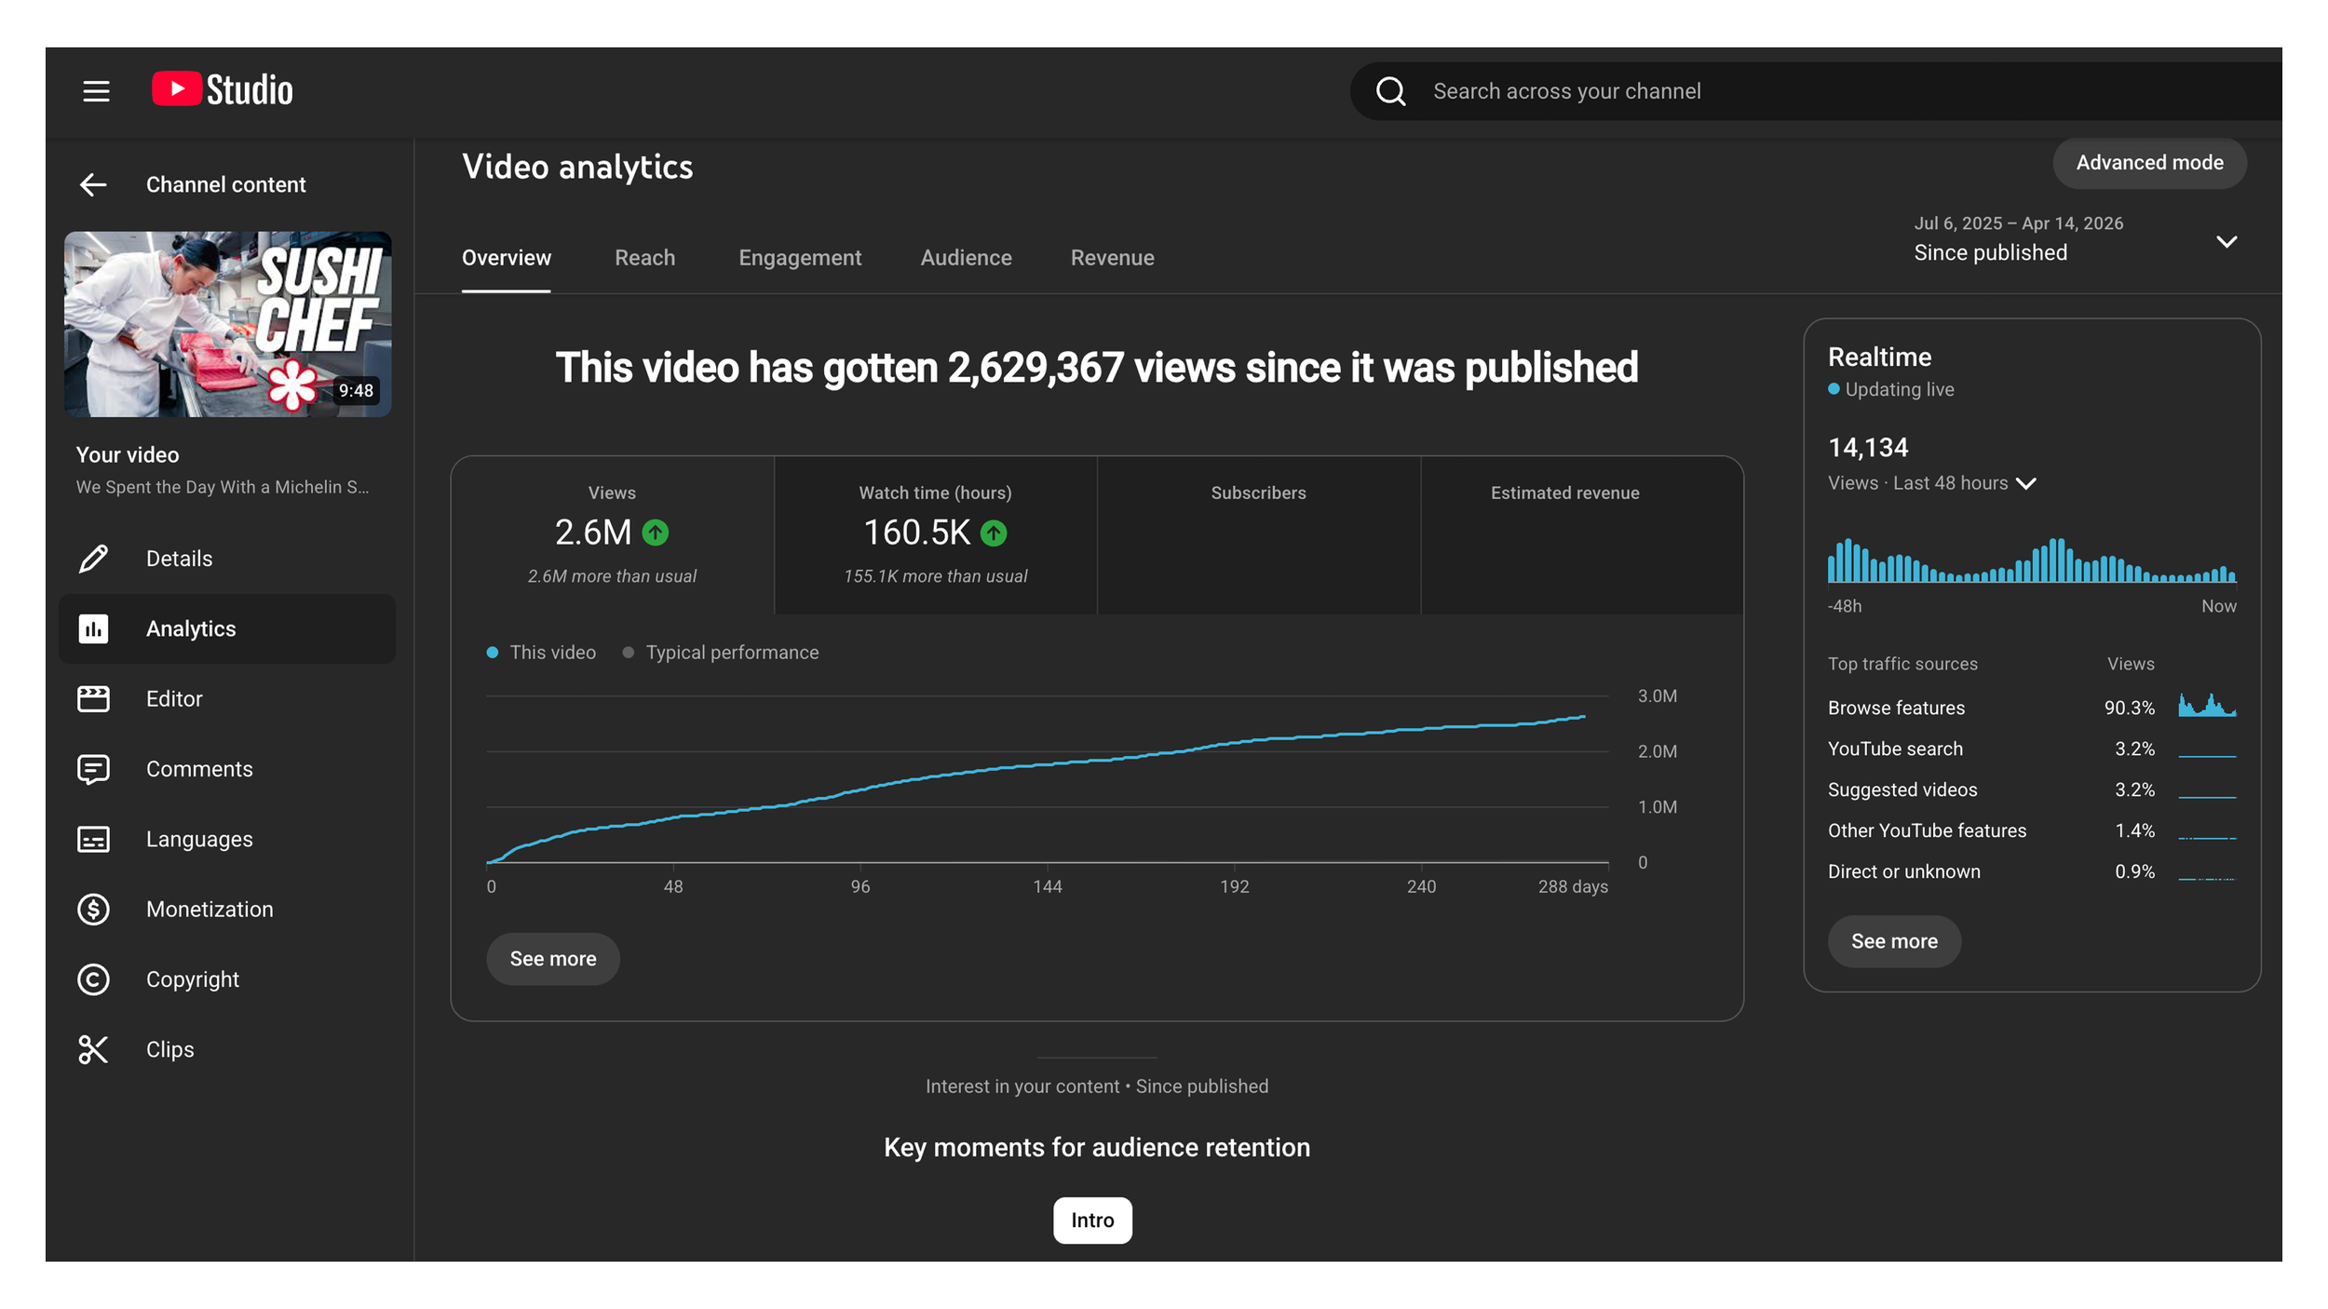Image resolution: width=2328 pixels, height=1309 pixels.
Task: Click the YouTube Studio logo
Action: point(223,90)
